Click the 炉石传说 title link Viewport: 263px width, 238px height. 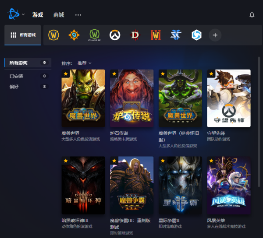click(119, 133)
